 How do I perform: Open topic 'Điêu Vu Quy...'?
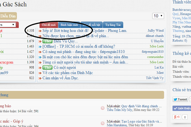tap(66, 41)
